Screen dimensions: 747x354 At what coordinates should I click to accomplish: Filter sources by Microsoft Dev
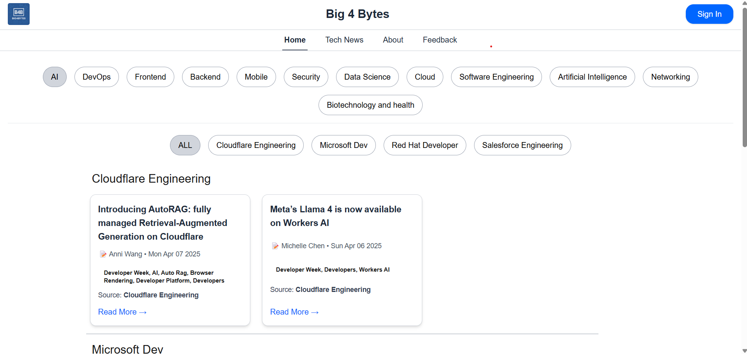pyautogui.click(x=343, y=145)
